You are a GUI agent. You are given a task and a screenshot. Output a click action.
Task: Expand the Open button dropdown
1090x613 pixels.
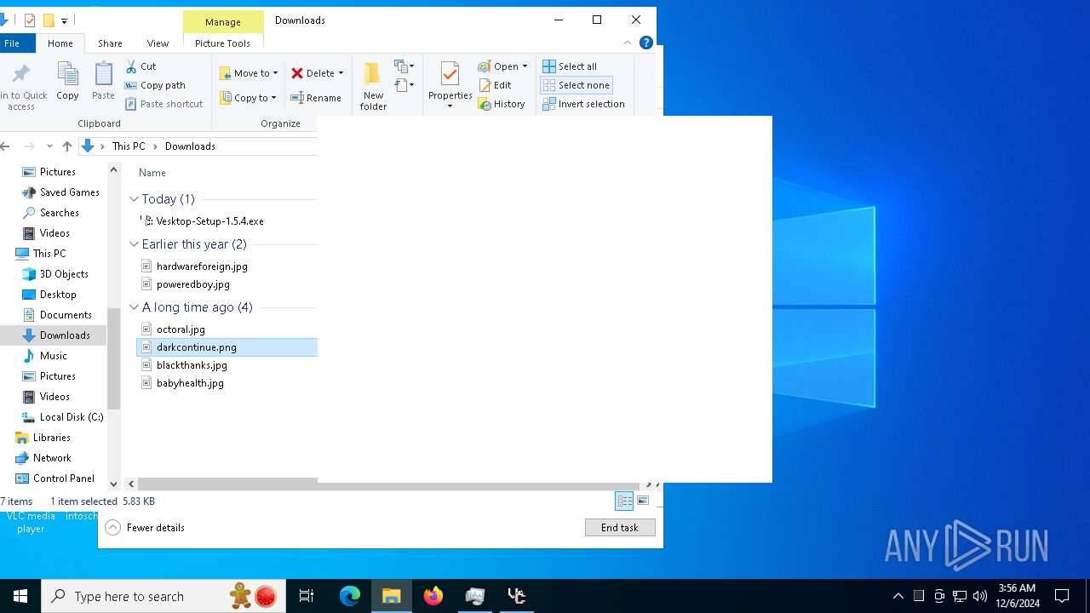[x=525, y=66]
